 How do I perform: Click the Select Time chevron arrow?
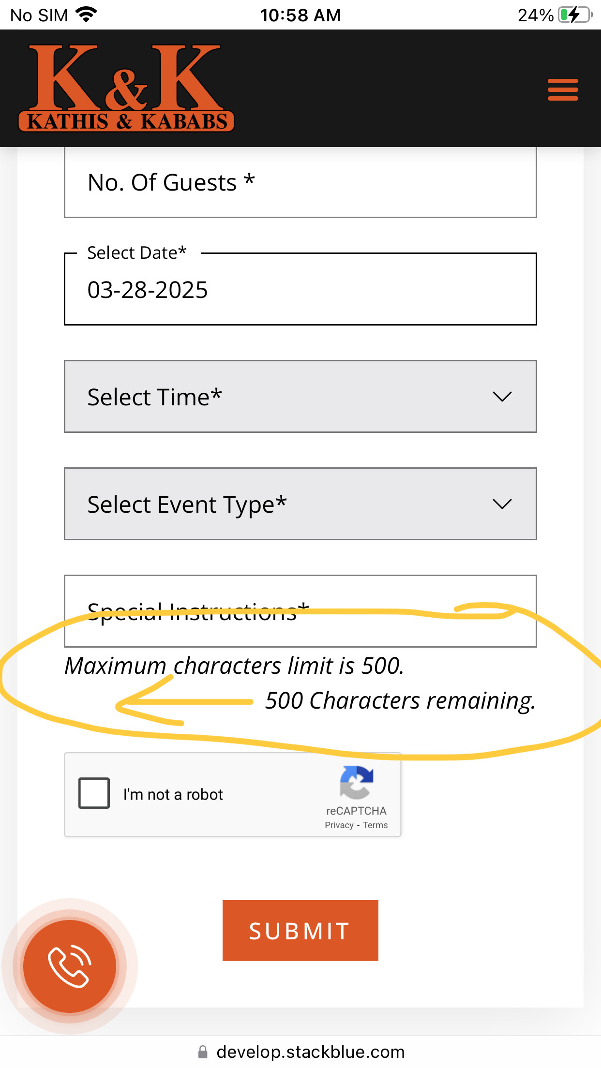(x=502, y=397)
